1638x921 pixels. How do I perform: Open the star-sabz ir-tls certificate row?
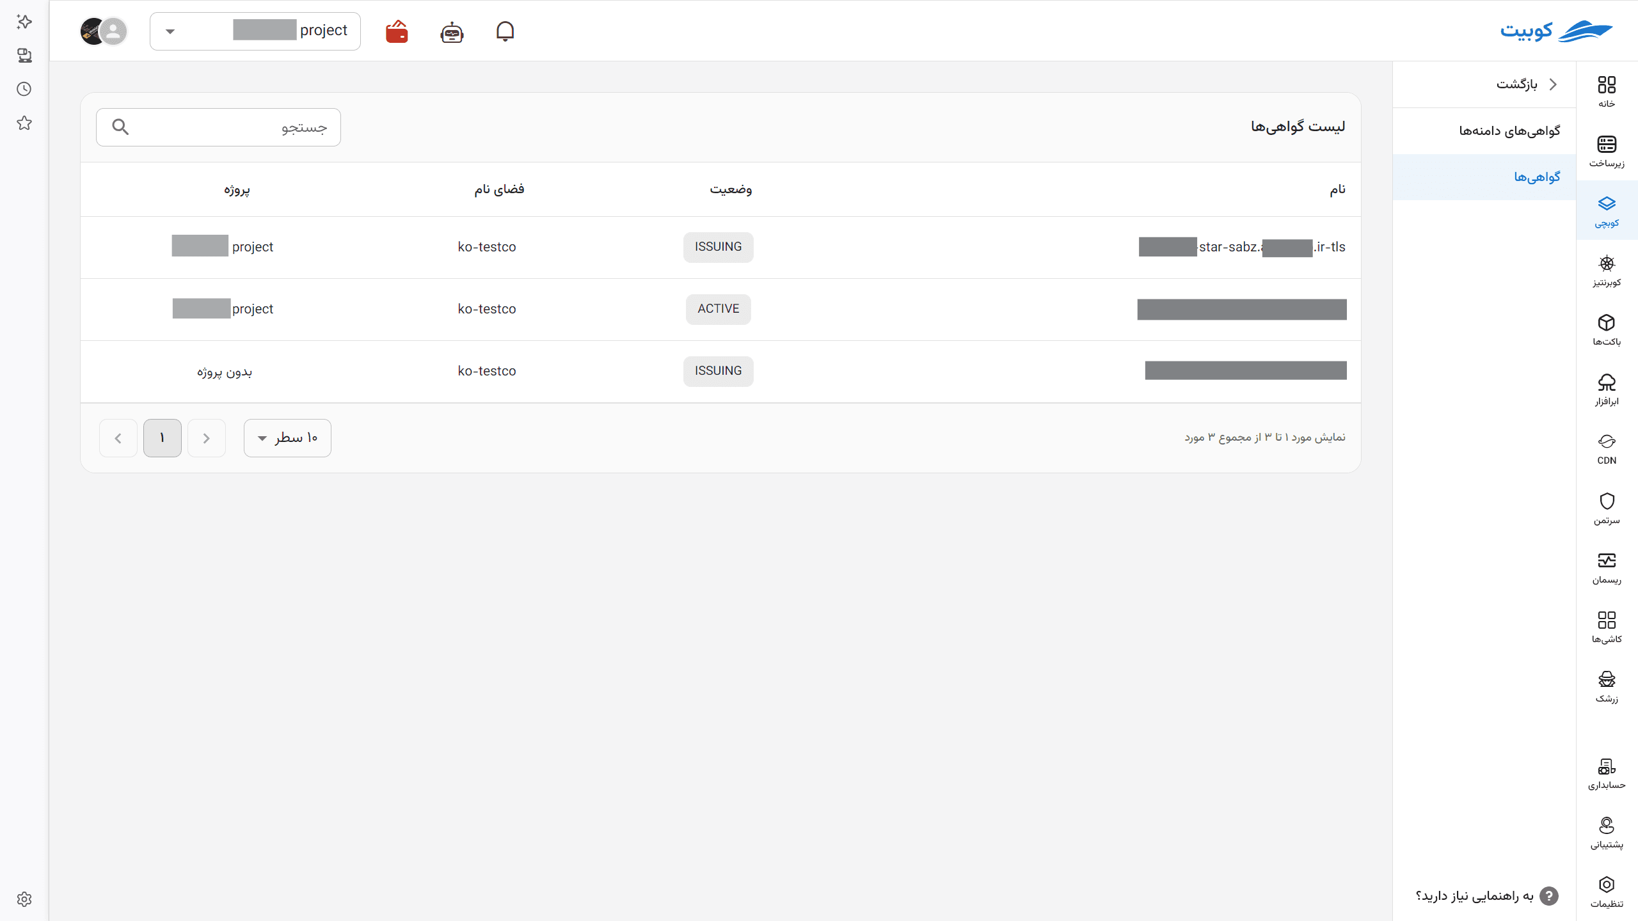click(x=720, y=248)
